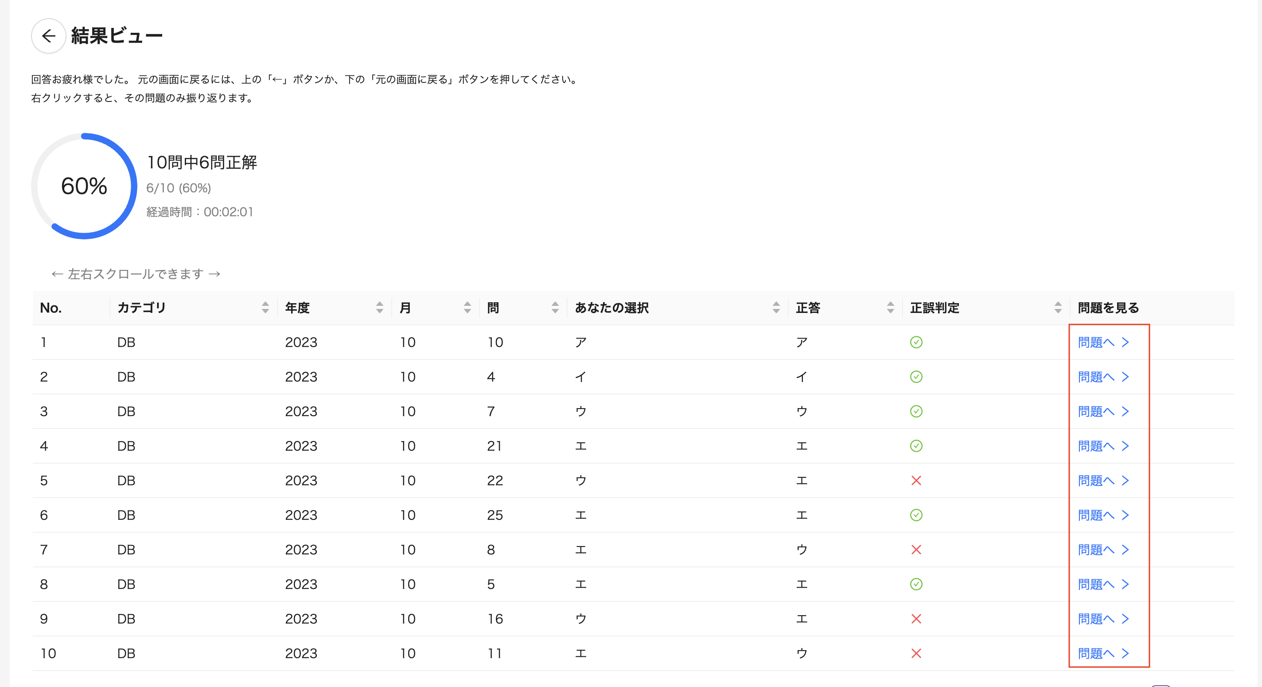Sort by the 年度 column arrows
The image size is (1262, 687).
click(x=379, y=308)
